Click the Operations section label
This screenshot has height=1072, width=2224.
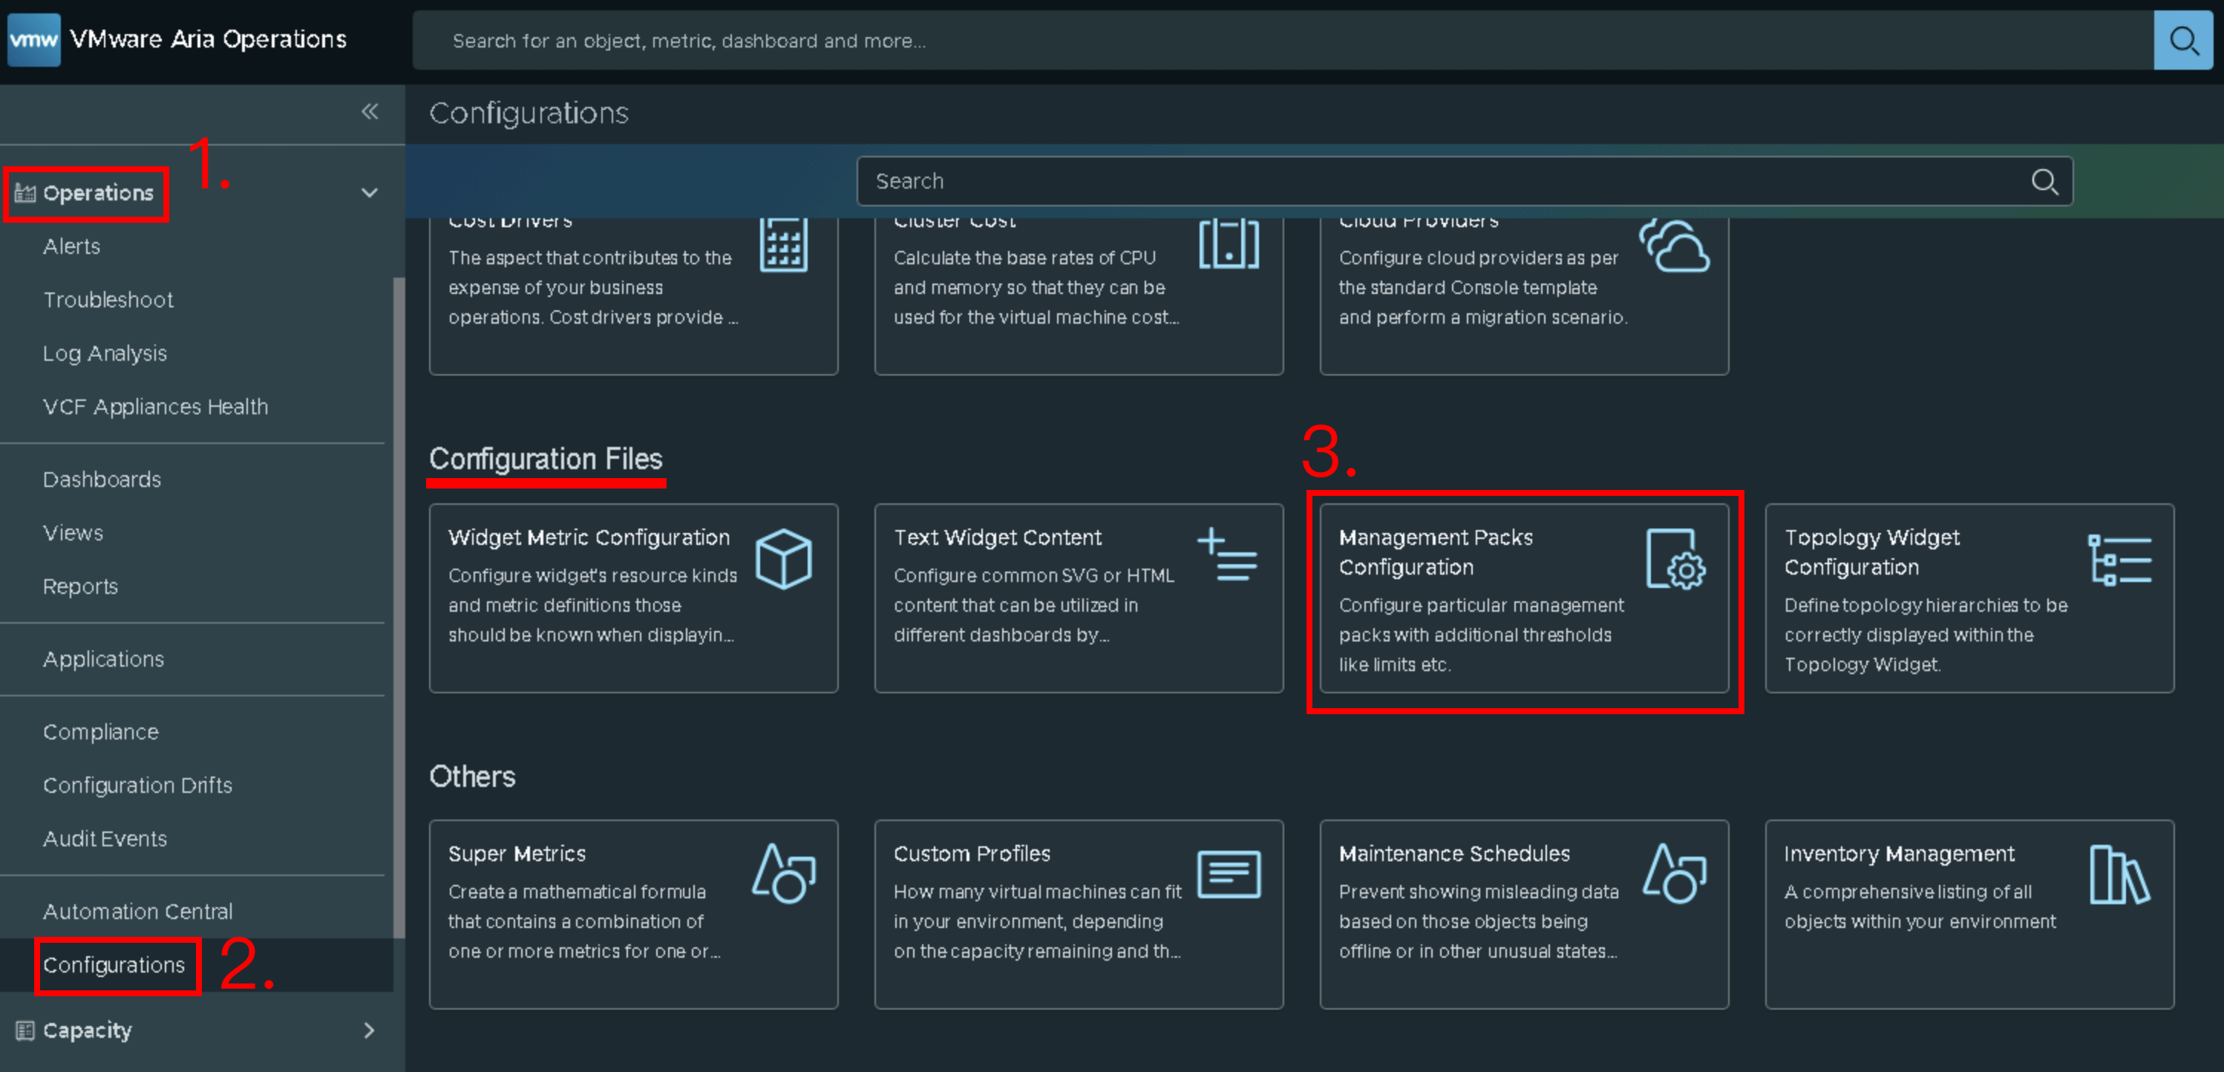[99, 192]
